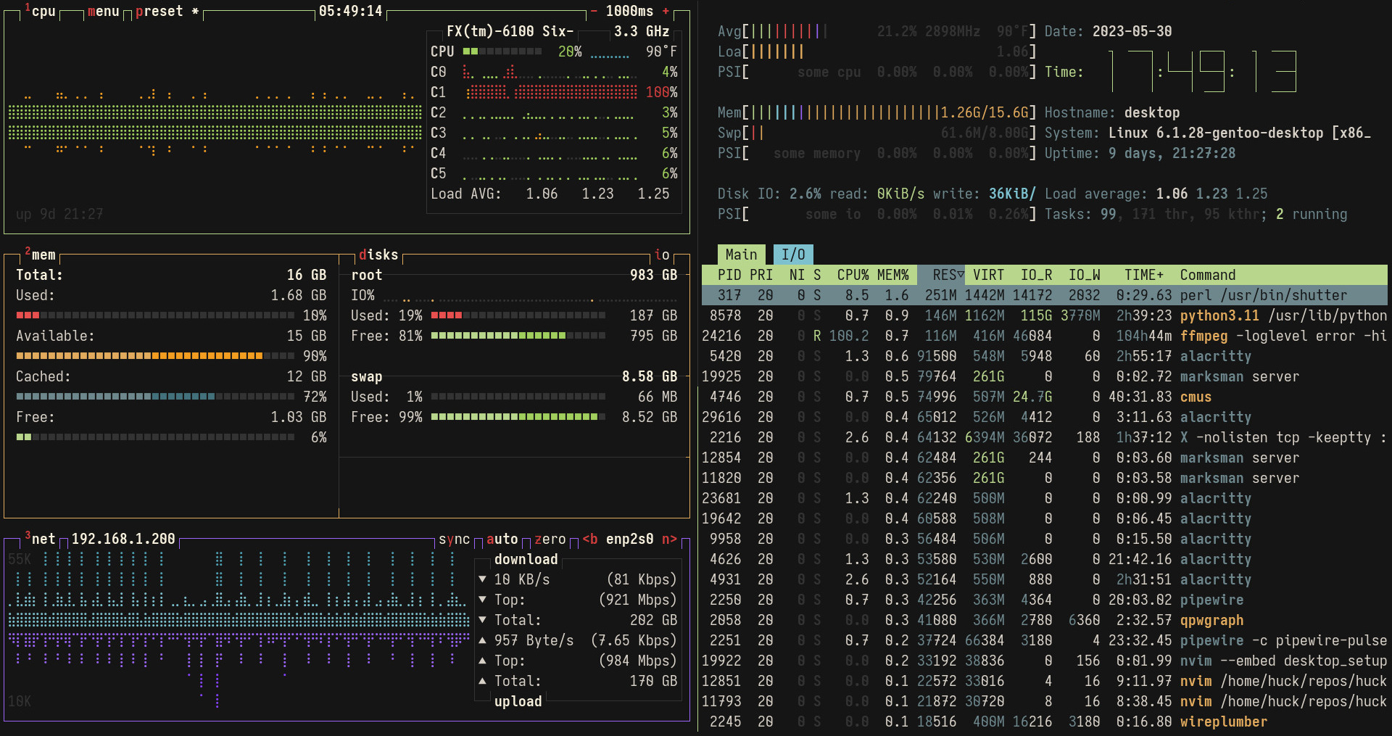Select the wireplumber process row
This screenshot has height=736, width=1392.
coord(1045,721)
